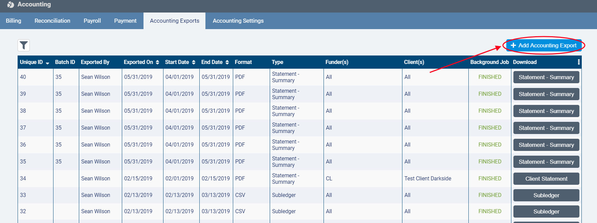Screen dimensions: 597x223
Task: Sort by Unique ID column arrow
Action: click(x=47, y=63)
